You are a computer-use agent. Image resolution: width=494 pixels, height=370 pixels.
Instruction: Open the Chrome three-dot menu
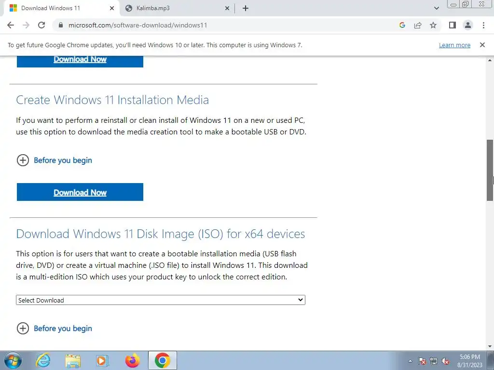click(483, 25)
